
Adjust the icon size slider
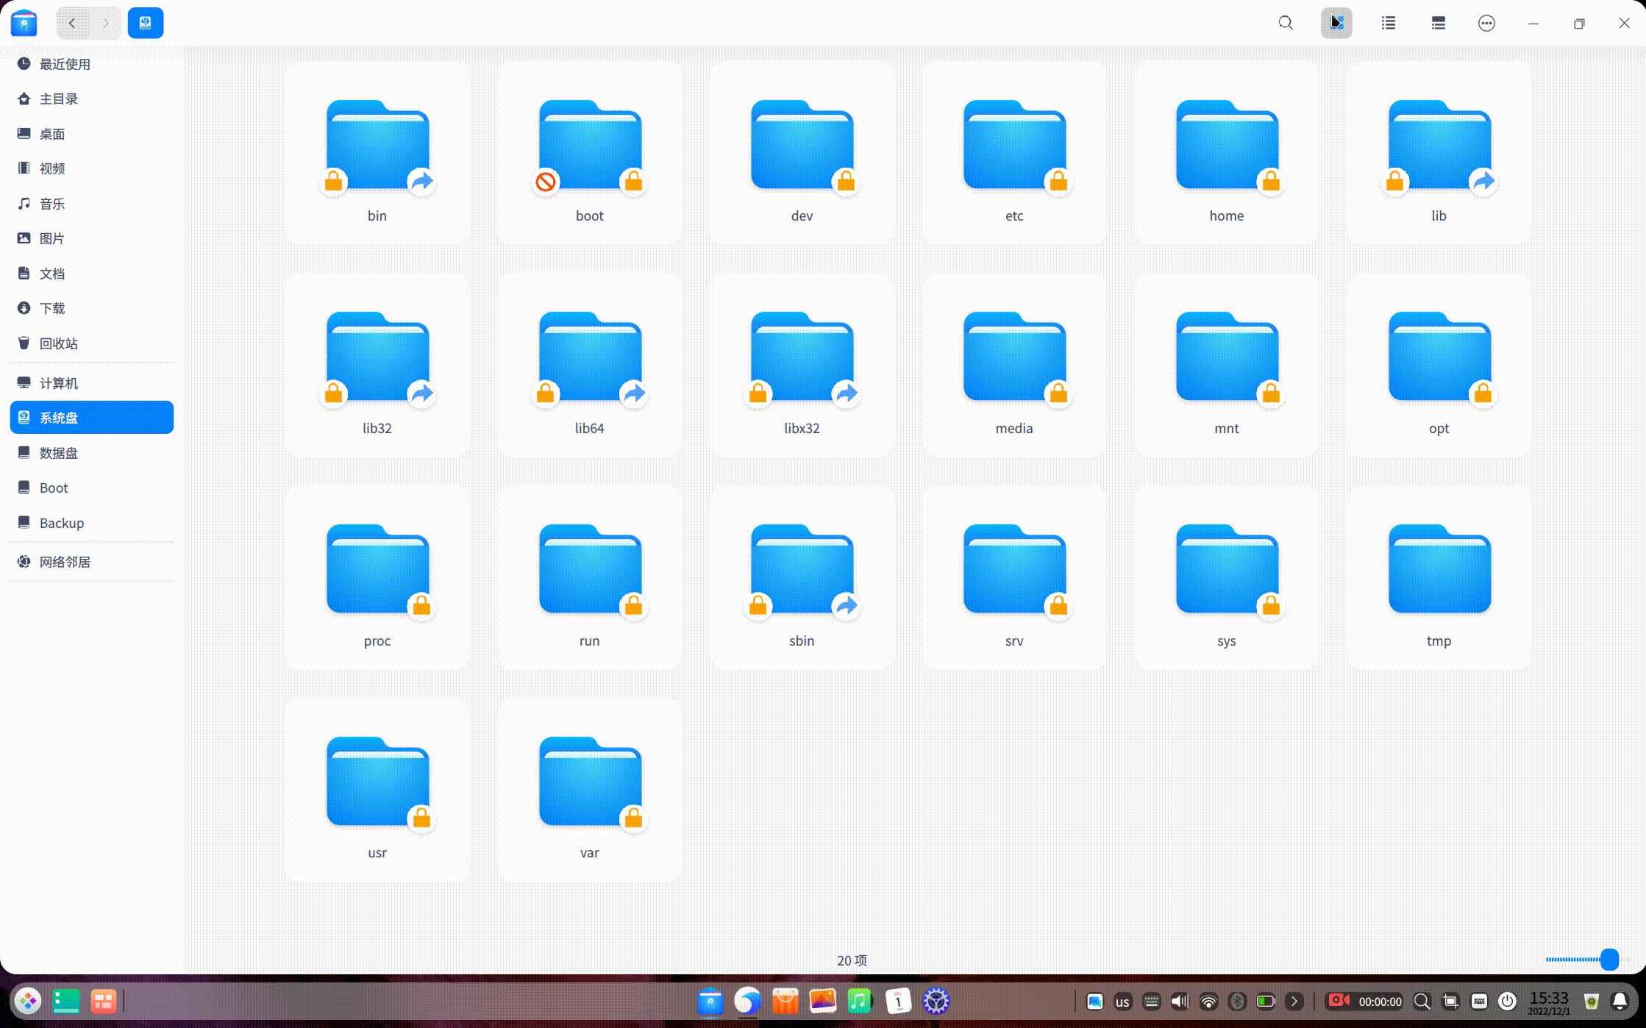[1608, 959]
